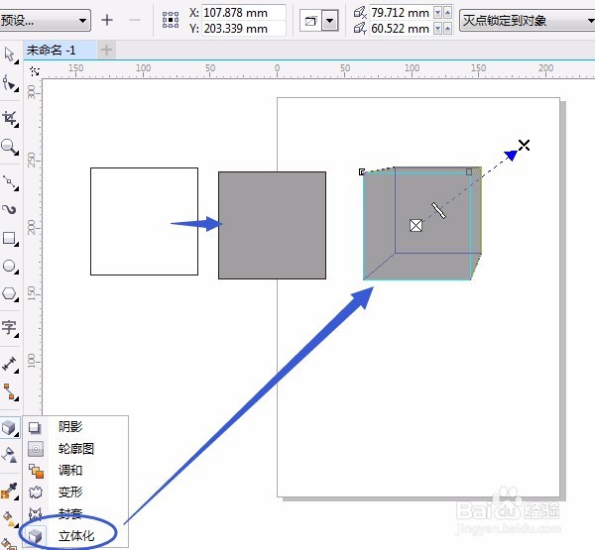Select the Ellipse tool
Image resolution: width=595 pixels, height=550 pixels.
[x=10, y=266]
